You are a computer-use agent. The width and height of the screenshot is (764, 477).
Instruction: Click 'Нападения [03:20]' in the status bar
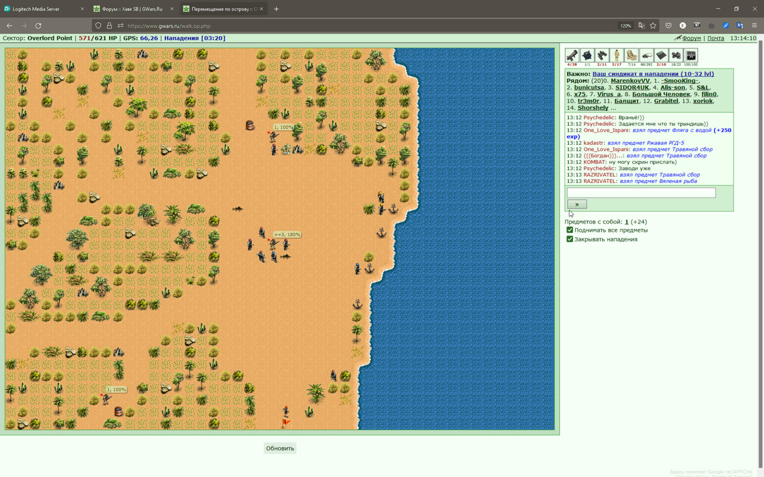(195, 38)
